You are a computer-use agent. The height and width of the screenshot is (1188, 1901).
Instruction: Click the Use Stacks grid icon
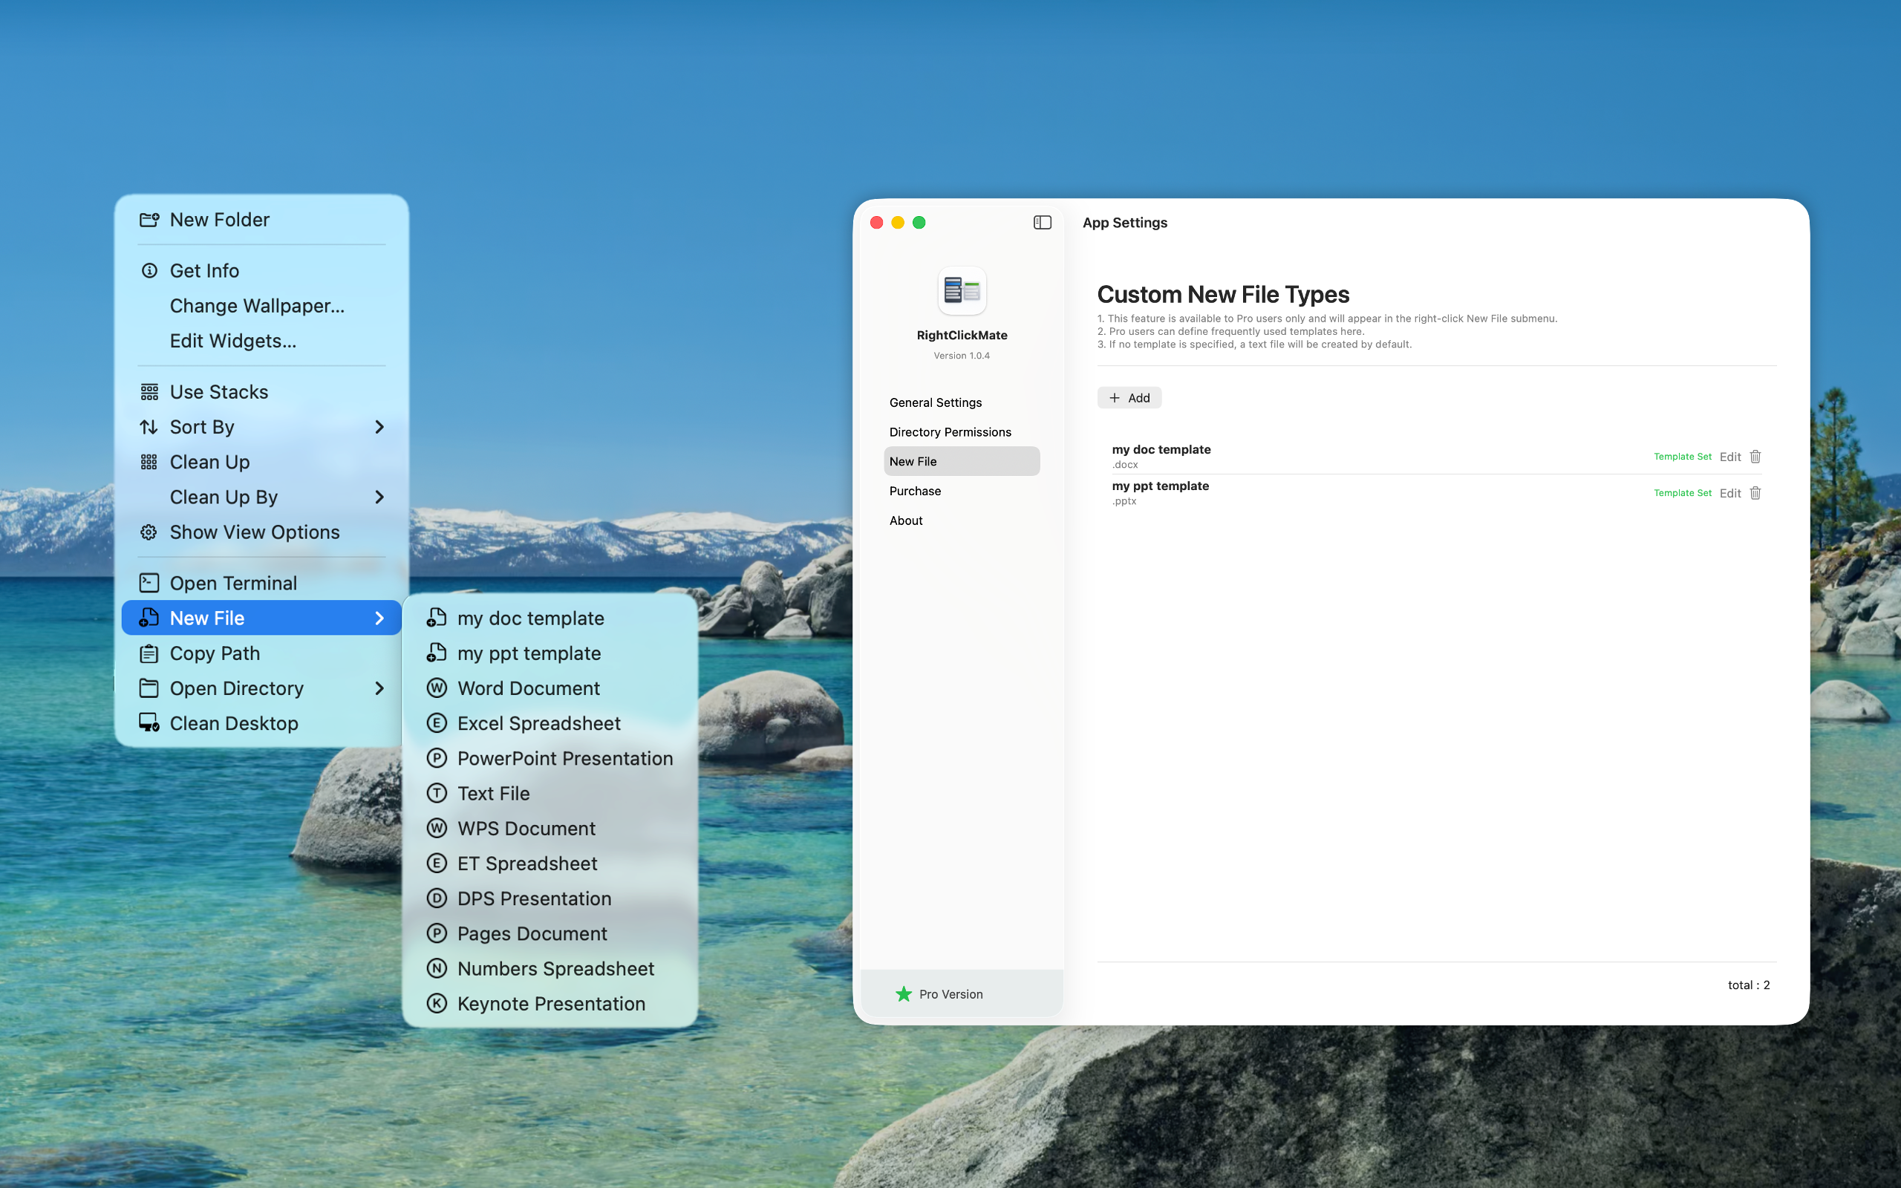pyautogui.click(x=149, y=392)
